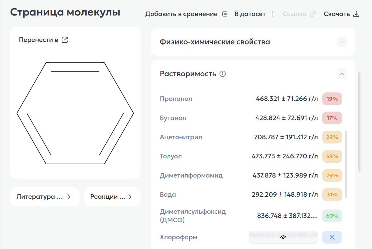Image resolution: width=372 pixels, height=249 pixels.
Task: Click the blue X button for Хлороформ
Action: point(332,237)
